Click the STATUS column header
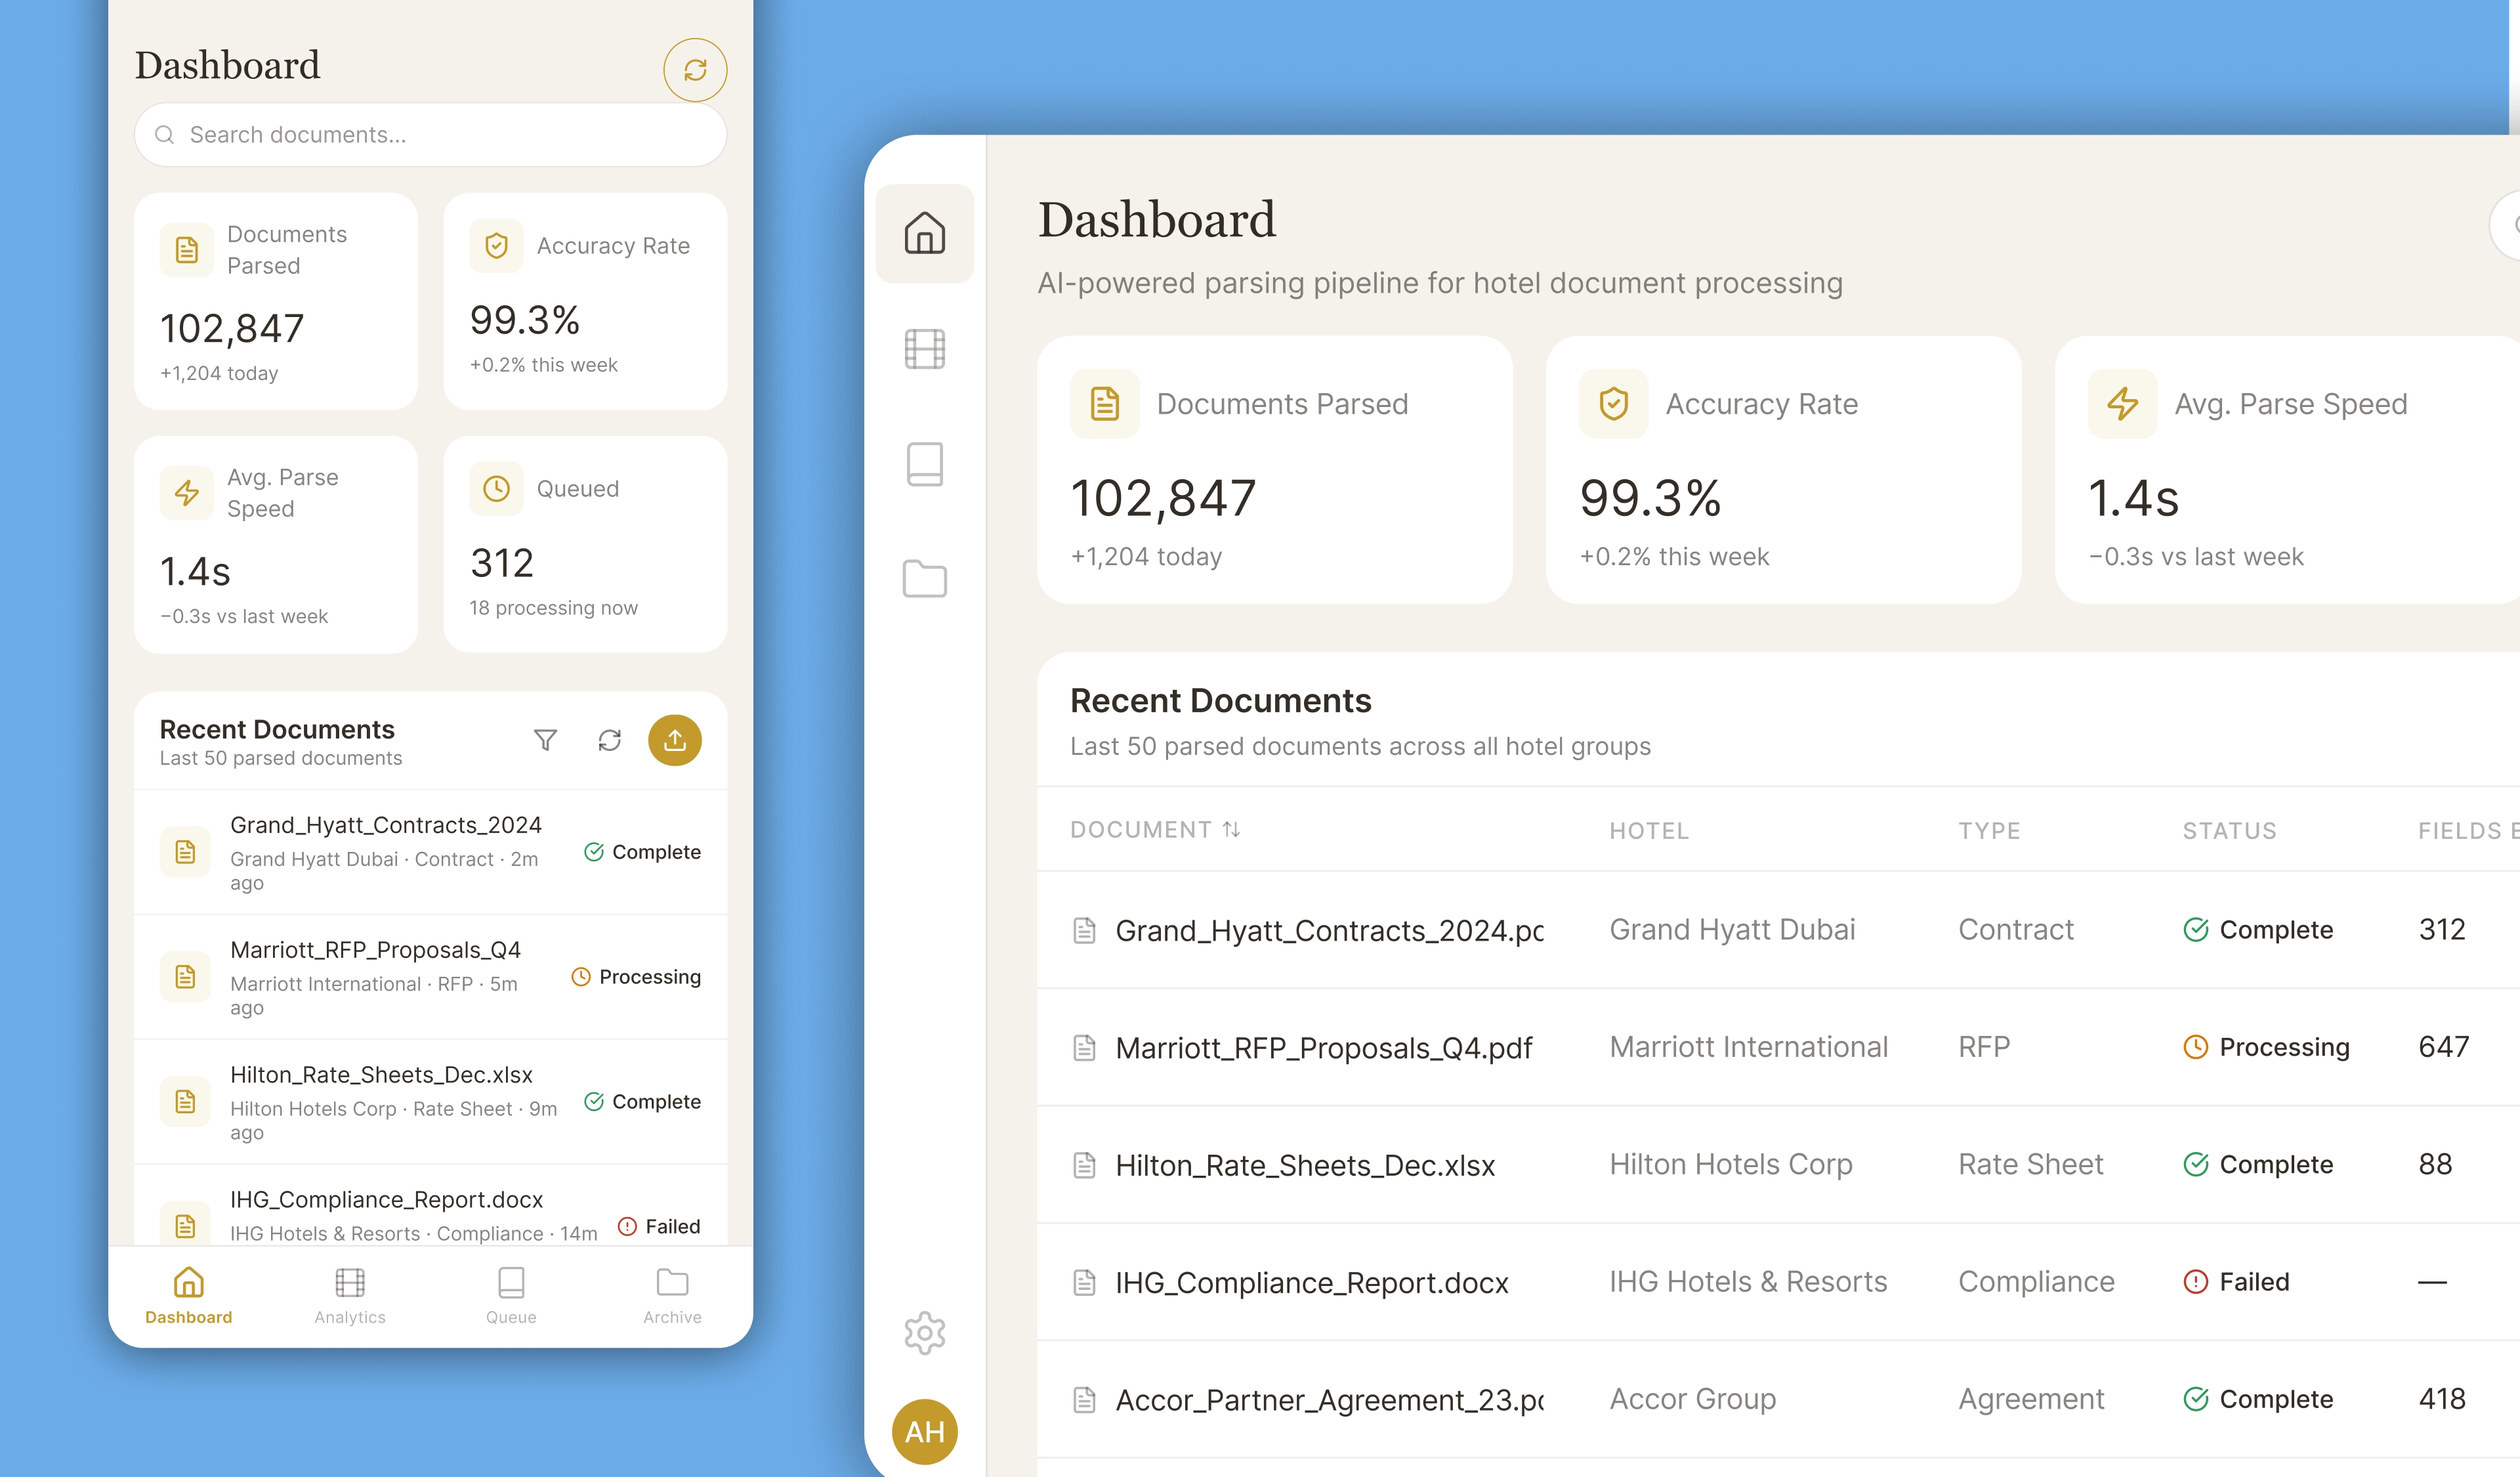 click(2229, 831)
